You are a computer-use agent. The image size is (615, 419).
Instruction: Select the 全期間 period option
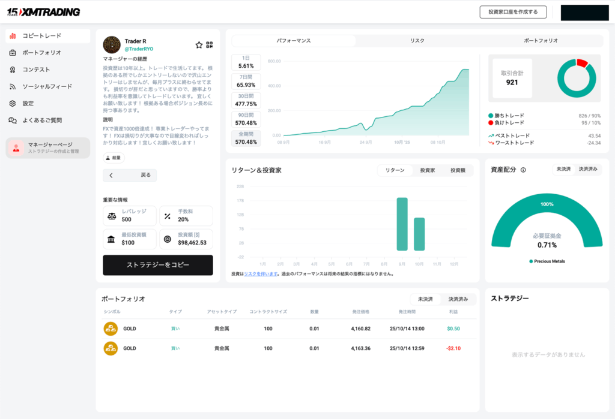tap(245, 138)
